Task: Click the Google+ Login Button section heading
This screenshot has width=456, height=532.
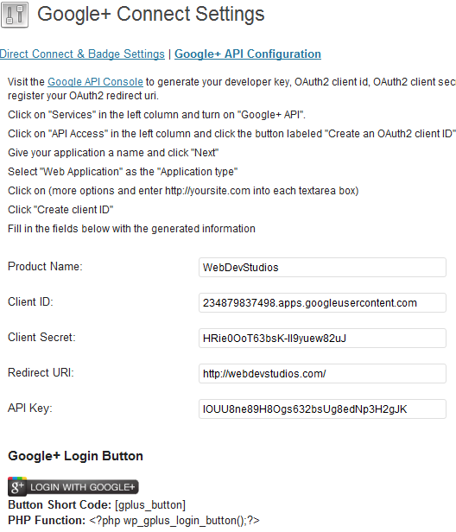Action: click(x=76, y=456)
